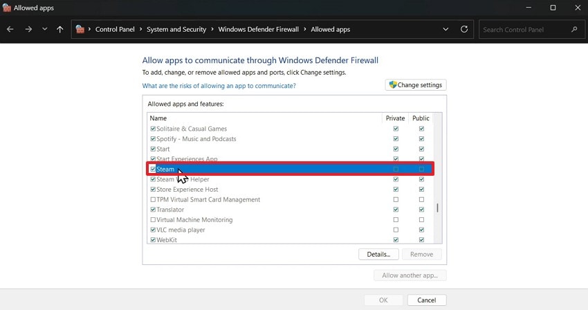Expand the address bar history dropdown
This screenshot has height=310, width=588.
(x=446, y=30)
